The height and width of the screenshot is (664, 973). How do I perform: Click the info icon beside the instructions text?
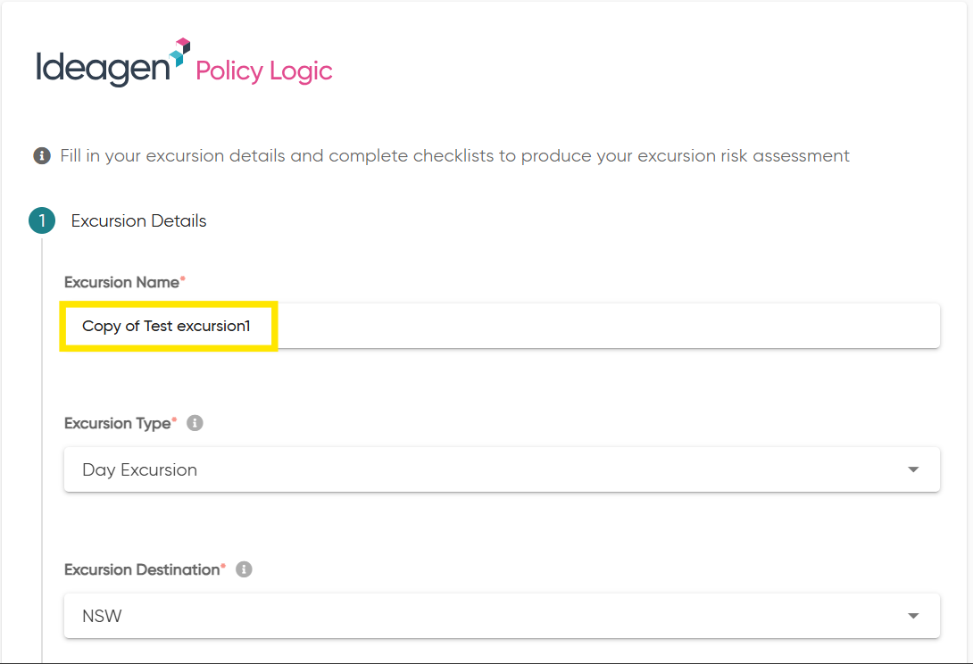pos(42,156)
